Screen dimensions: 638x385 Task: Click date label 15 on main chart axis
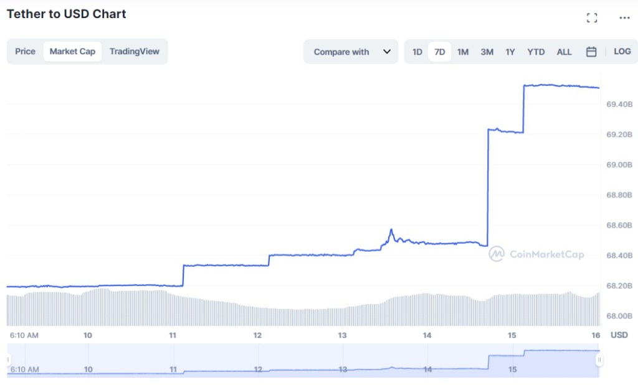tap(512, 335)
